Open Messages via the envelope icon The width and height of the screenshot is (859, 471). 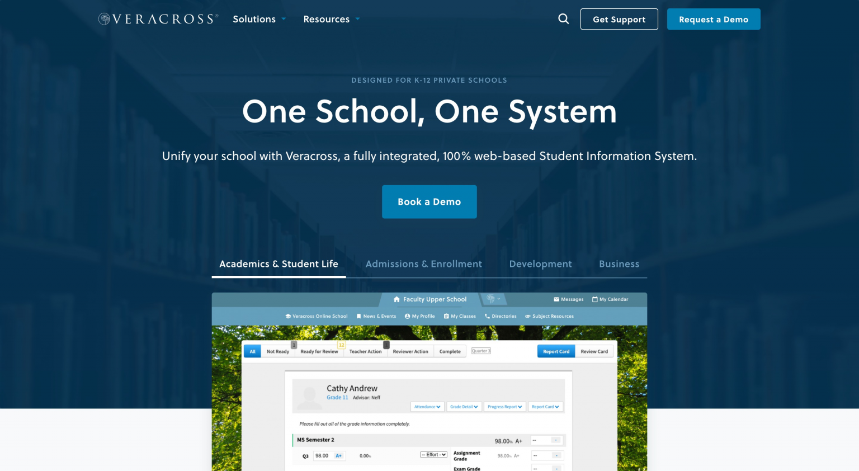point(556,299)
